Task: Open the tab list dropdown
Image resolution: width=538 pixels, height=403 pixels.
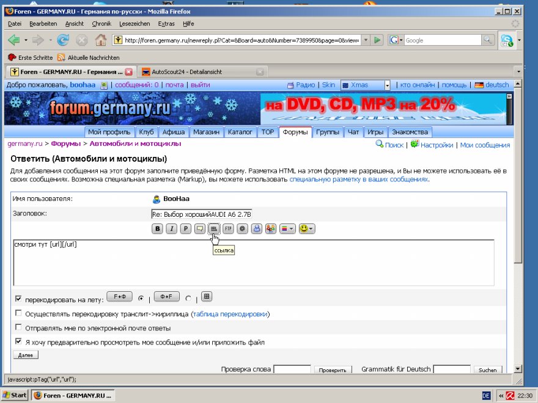Action: pyautogui.click(x=518, y=71)
